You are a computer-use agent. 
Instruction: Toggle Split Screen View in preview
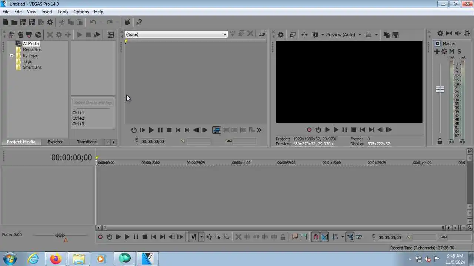pyautogui.click(x=314, y=35)
